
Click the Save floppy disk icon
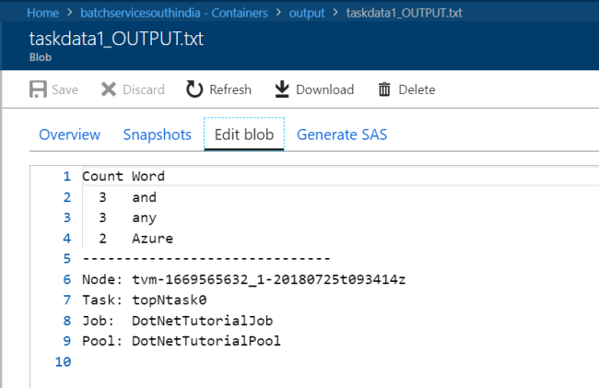39,89
